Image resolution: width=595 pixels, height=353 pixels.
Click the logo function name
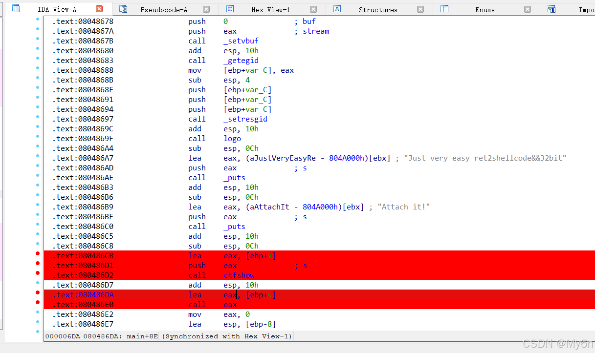click(x=232, y=139)
